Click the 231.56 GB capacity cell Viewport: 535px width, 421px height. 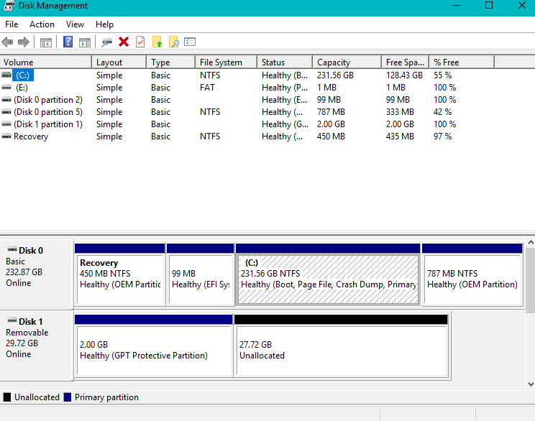[x=335, y=75]
